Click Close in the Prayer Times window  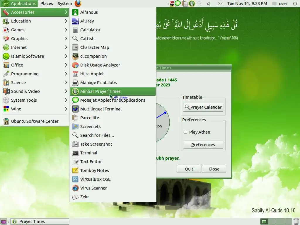(x=214, y=169)
